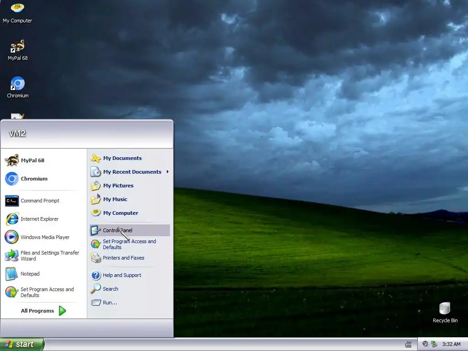Click the Internet Explorer 'e' icon
This screenshot has height=351, width=468.
(x=12, y=219)
